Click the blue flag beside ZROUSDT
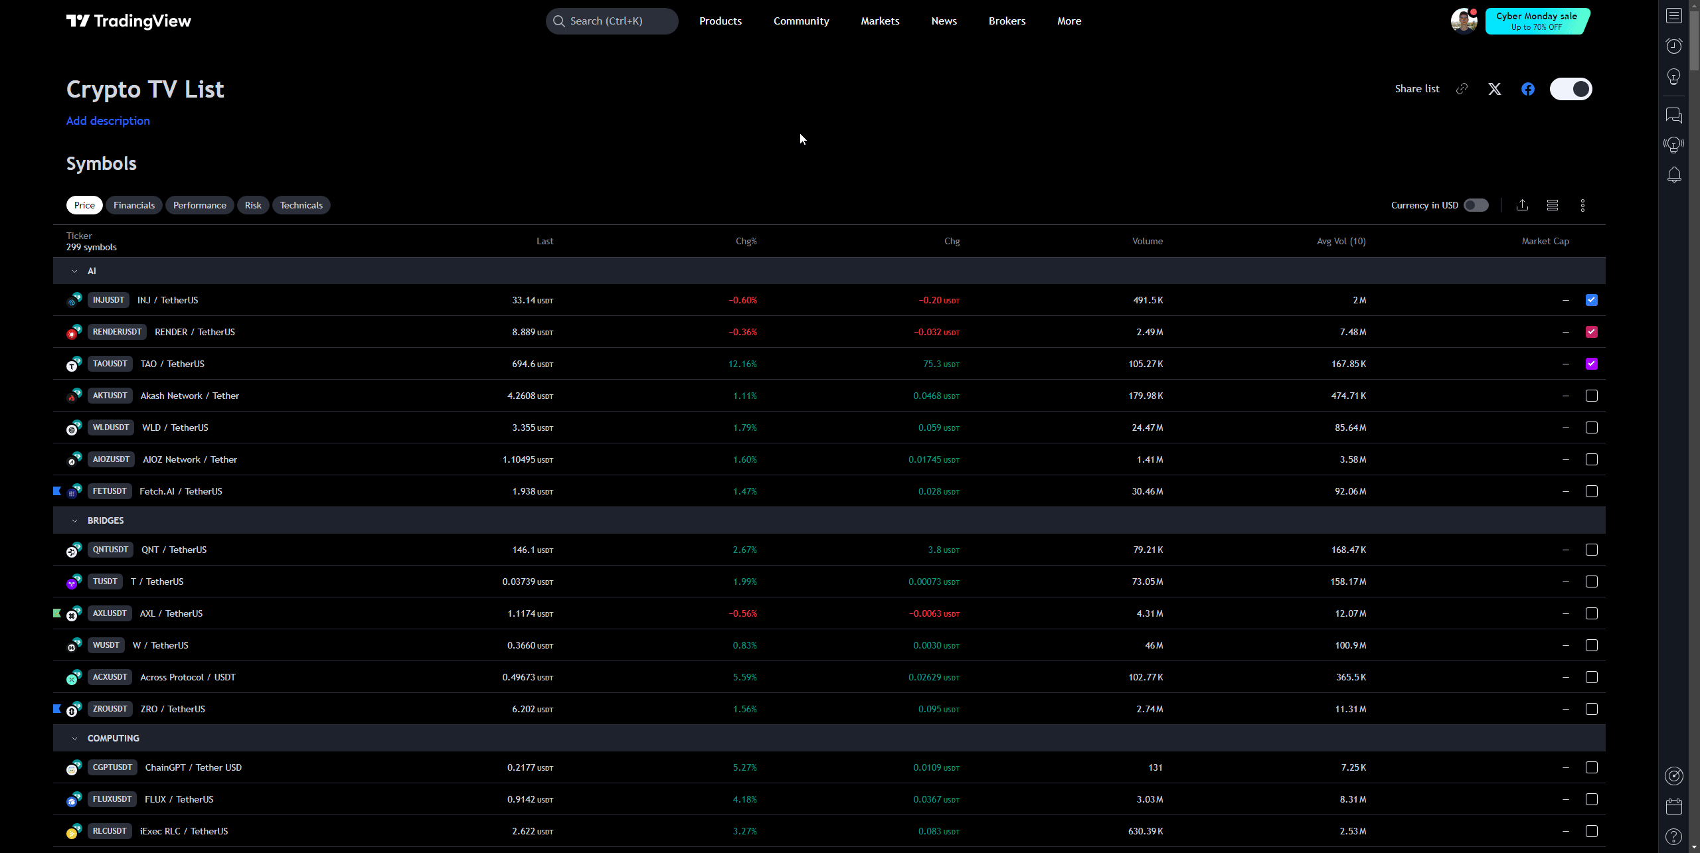This screenshot has height=853, width=1700. (57, 709)
